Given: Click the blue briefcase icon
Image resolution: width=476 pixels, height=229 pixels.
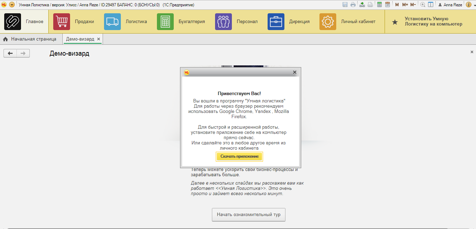Looking at the screenshot, I should [x=276, y=22].
